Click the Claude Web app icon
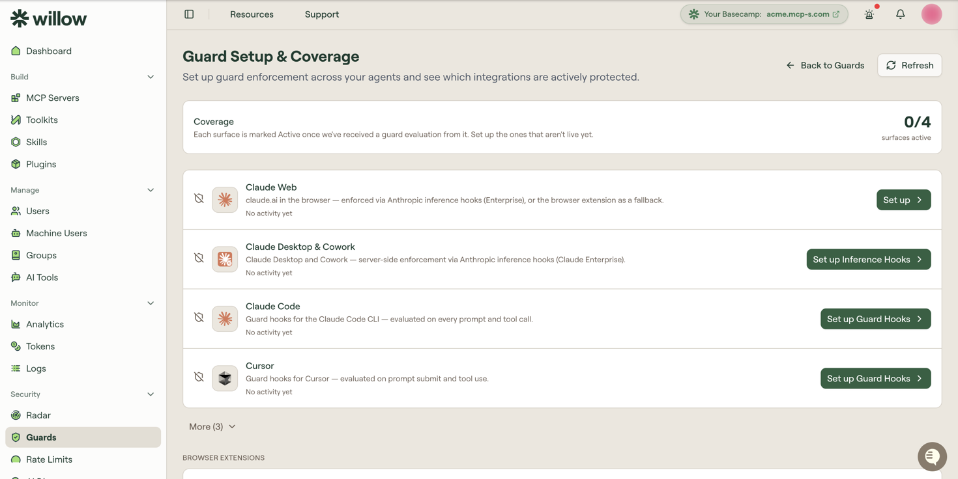The width and height of the screenshot is (958, 479). point(225,200)
